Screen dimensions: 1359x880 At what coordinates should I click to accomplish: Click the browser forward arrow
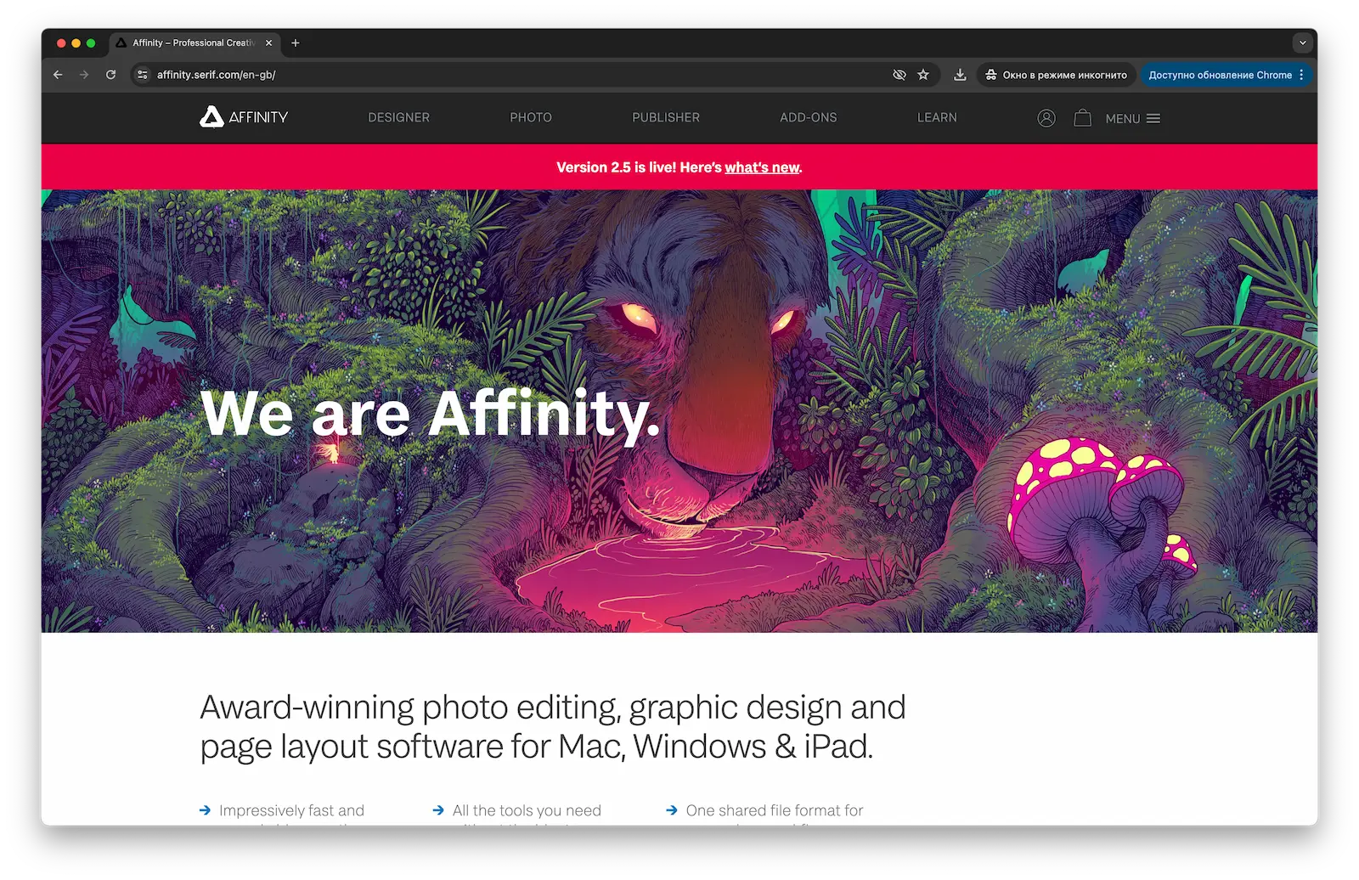[84, 75]
